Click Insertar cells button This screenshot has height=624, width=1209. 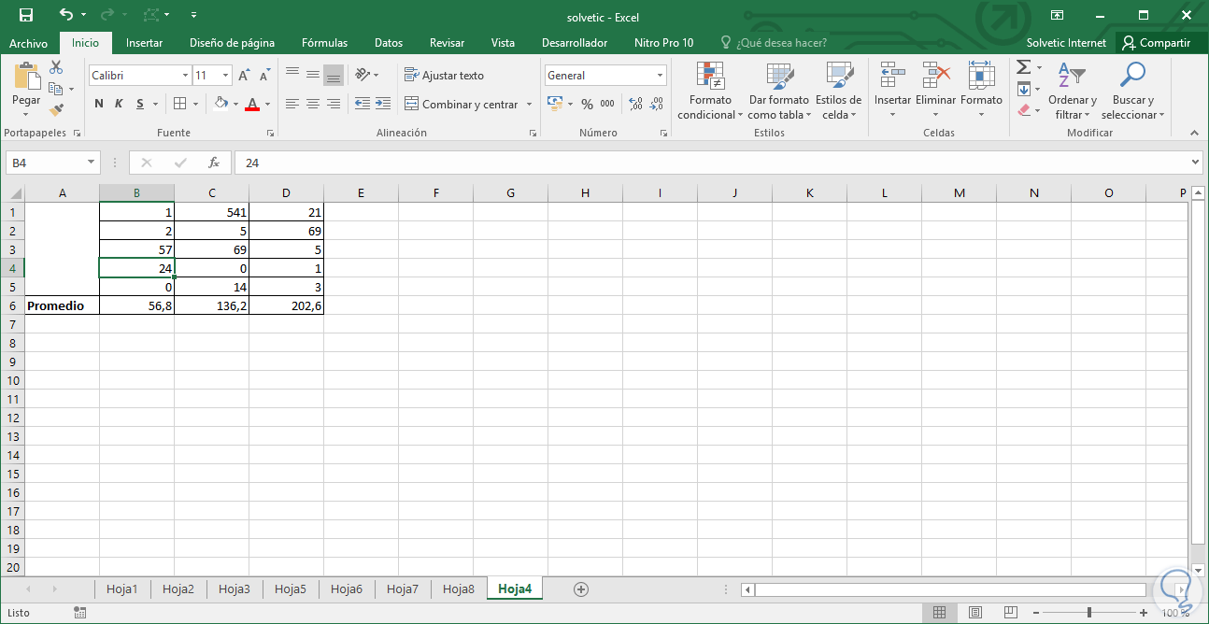pyautogui.click(x=892, y=92)
